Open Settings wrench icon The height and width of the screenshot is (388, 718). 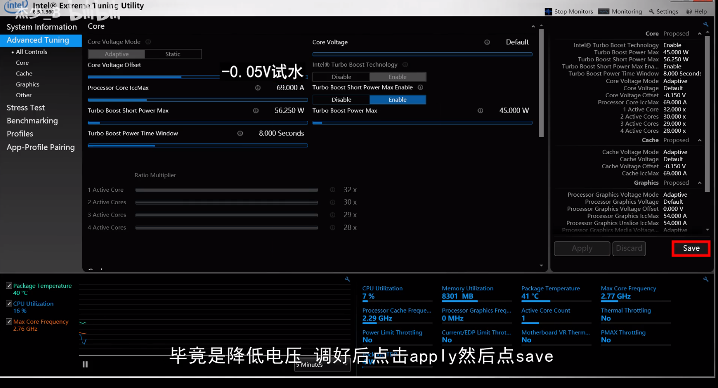pos(652,12)
